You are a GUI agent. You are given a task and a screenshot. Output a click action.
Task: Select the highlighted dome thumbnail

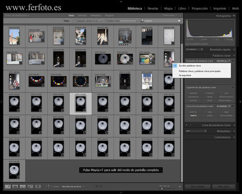click(81, 103)
